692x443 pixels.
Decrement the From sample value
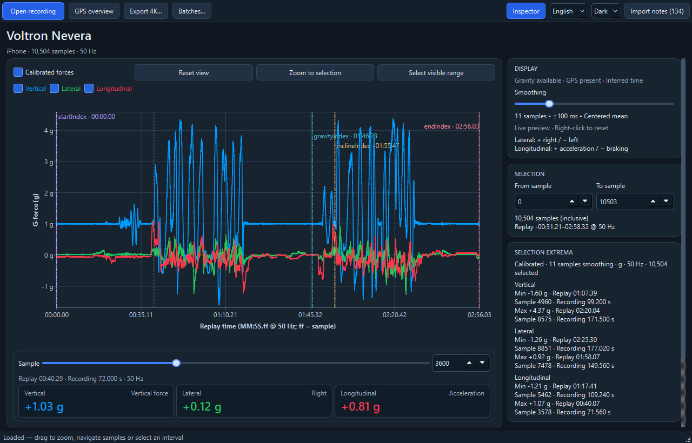(584, 202)
